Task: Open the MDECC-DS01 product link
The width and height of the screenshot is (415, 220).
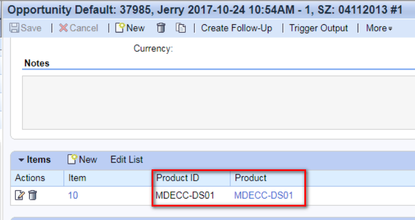Action: (x=263, y=195)
